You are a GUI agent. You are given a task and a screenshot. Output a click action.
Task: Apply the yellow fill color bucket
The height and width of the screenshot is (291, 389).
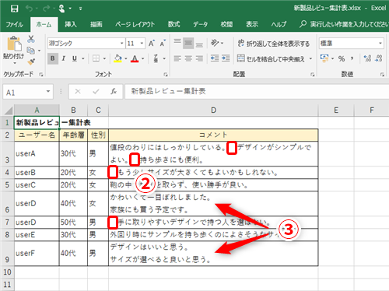click(x=118, y=58)
